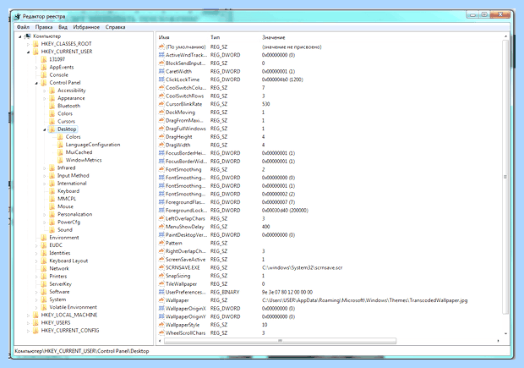The width and height of the screenshot is (524, 368).
Task: Click the Компьютер computer icon
Action: pyautogui.click(x=28, y=36)
